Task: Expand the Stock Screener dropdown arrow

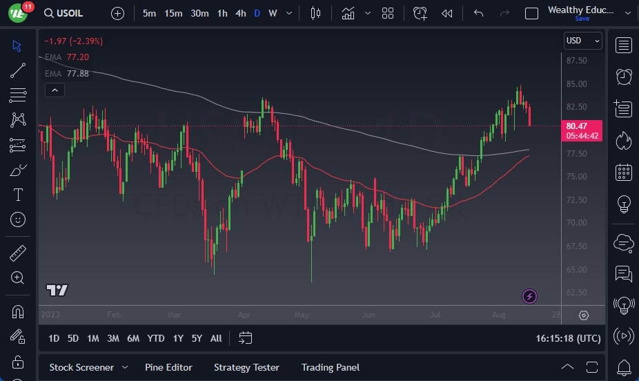Action: tap(125, 367)
